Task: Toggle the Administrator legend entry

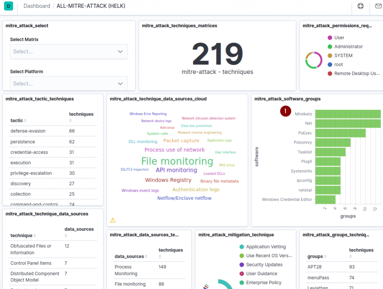Action: point(345,47)
